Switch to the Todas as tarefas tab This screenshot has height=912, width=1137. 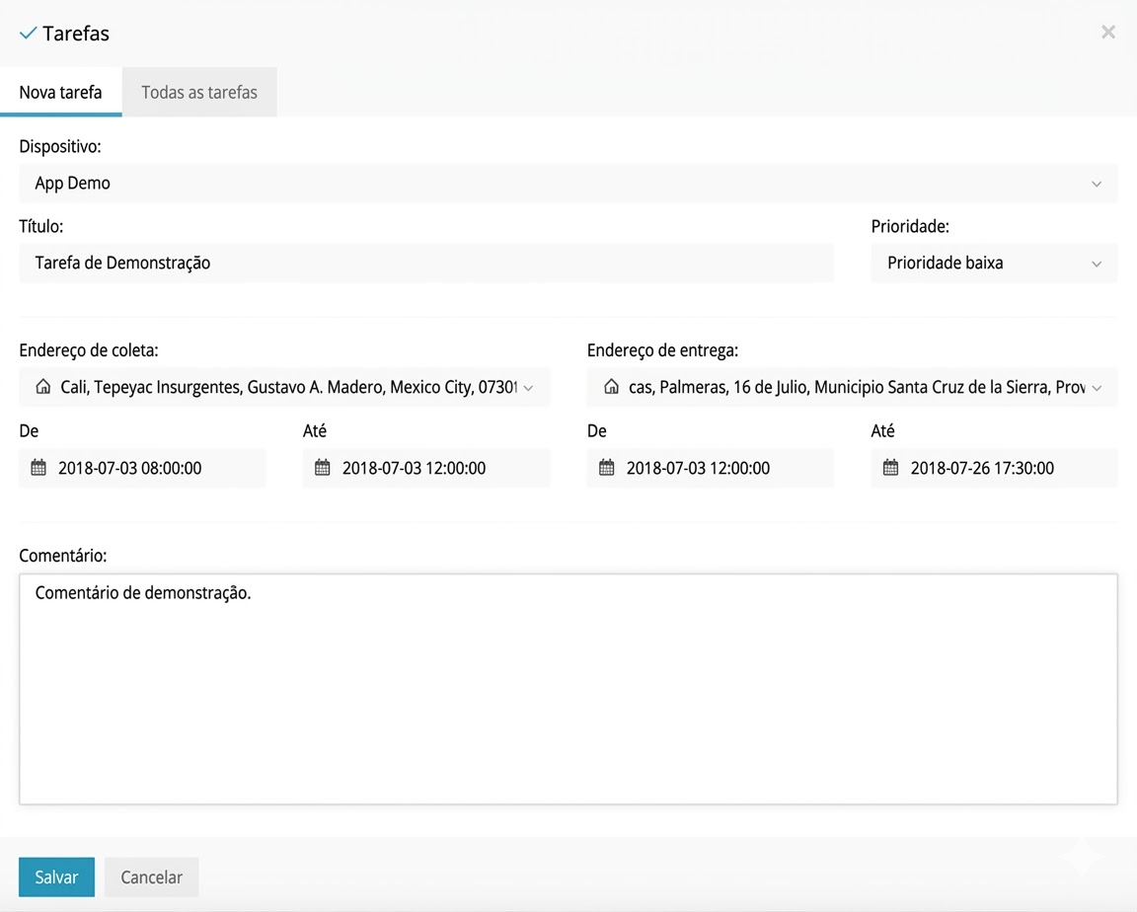[x=199, y=93]
